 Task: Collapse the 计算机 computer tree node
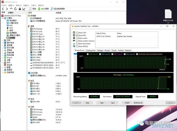[2, 18]
